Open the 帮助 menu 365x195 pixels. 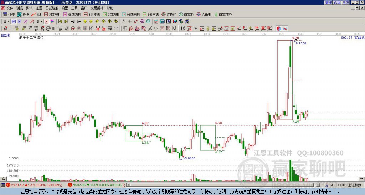click(110, 8)
